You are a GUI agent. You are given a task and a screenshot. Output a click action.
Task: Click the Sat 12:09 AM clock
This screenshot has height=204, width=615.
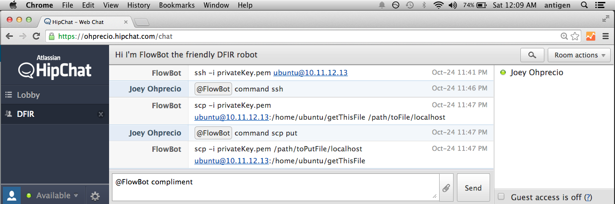point(515,5)
